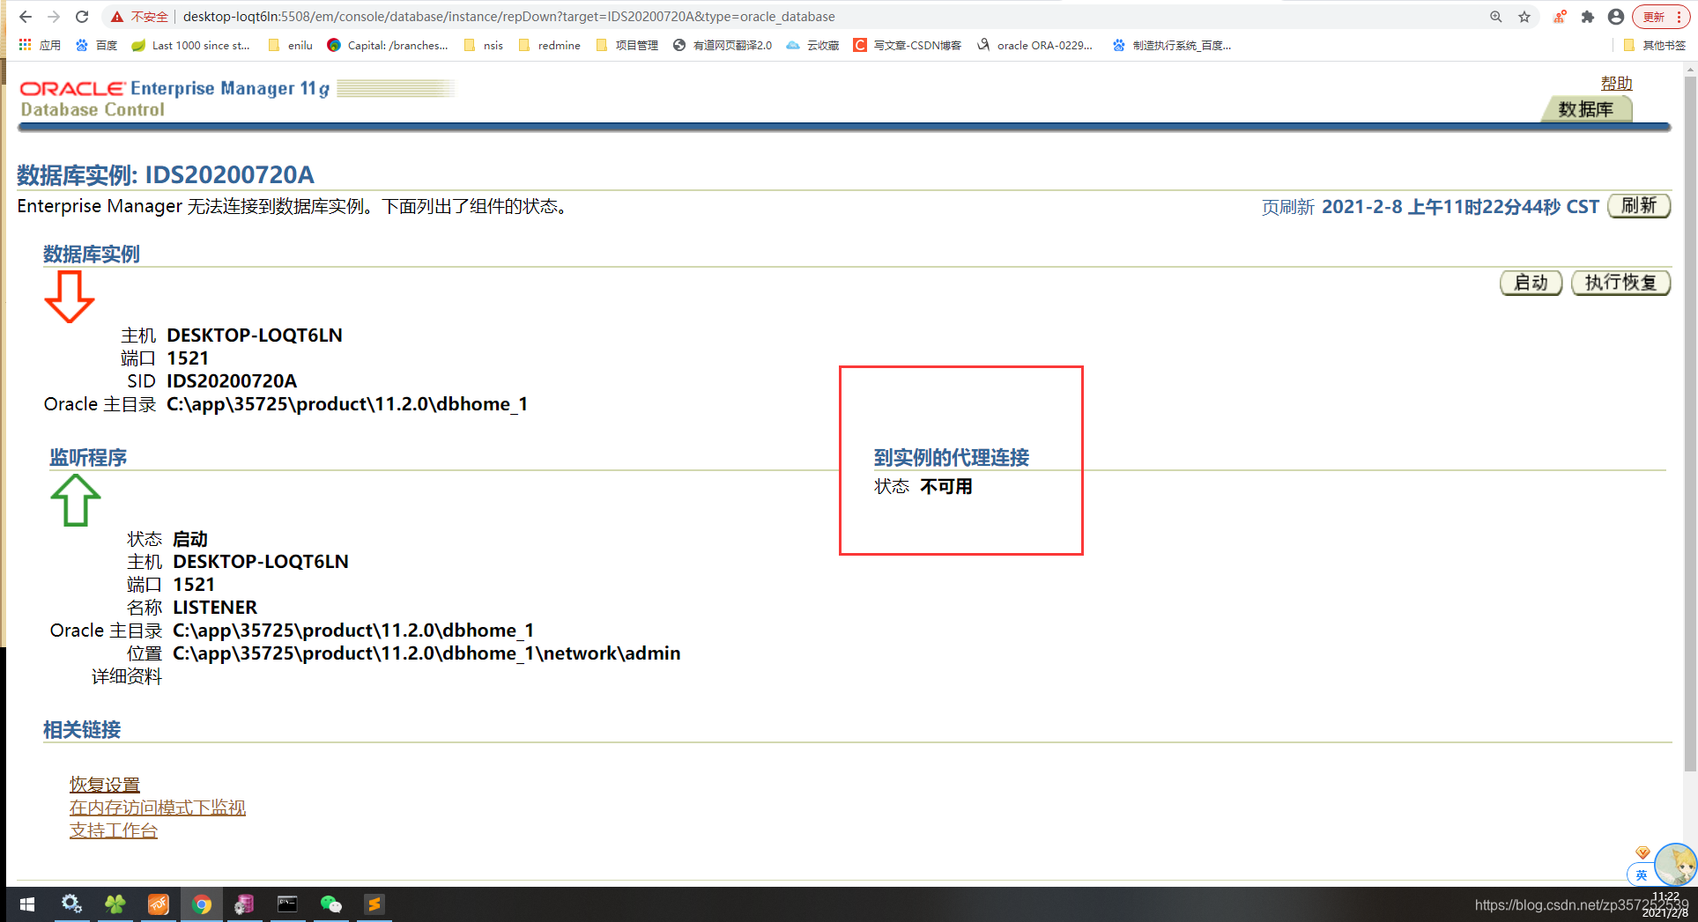This screenshot has width=1698, height=922.
Task: Open the nsis bookmark folder
Action: tap(484, 45)
